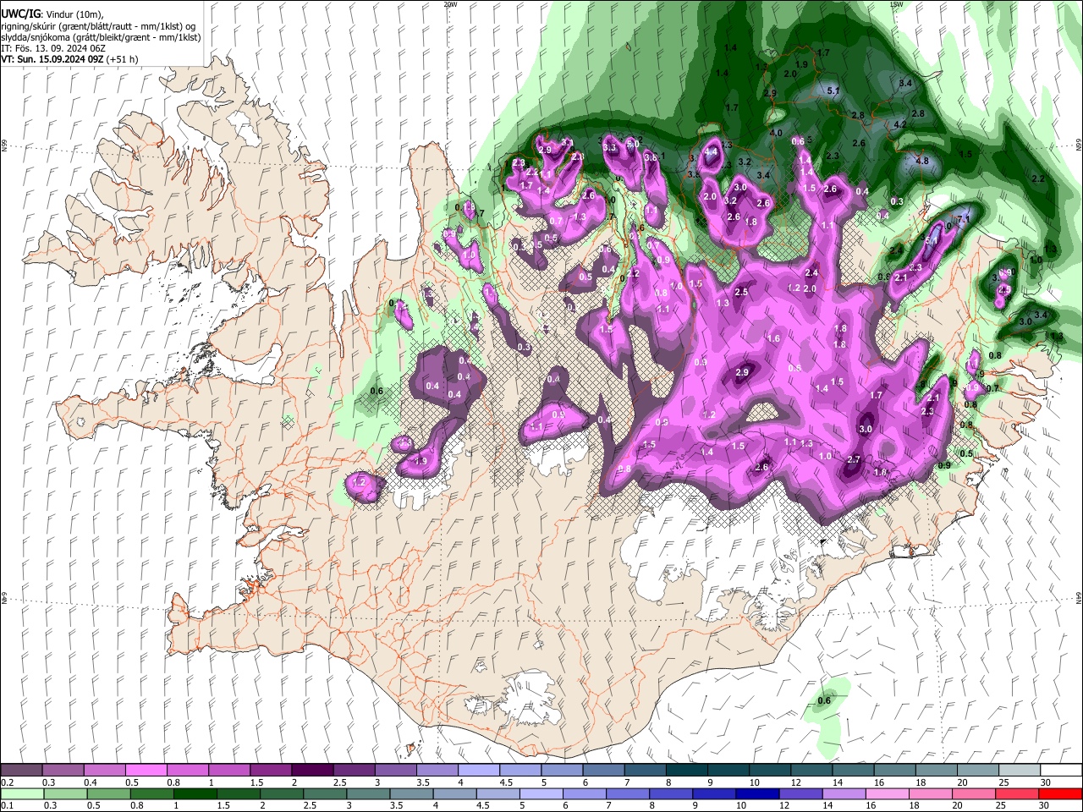
Task: Click the red 30 mm swatch in rain legend
Action: [1060, 793]
